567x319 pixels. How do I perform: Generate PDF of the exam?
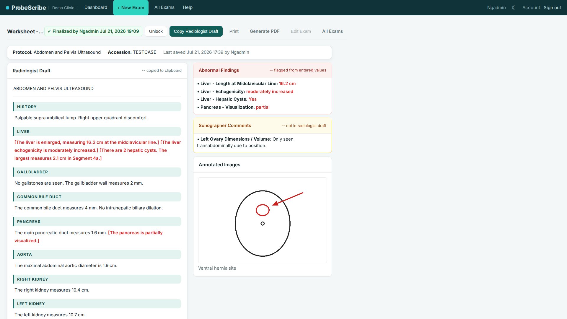pos(265,31)
